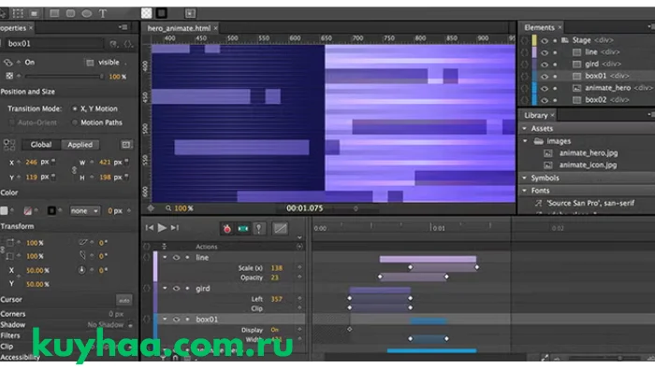Open the visible overflow dropdown
The width and height of the screenshot is (655, 368).
click(109, 63)
